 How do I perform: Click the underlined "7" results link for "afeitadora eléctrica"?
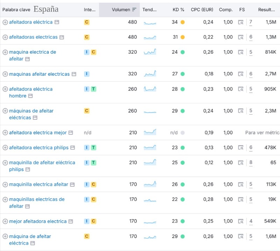tap(251, 22)
